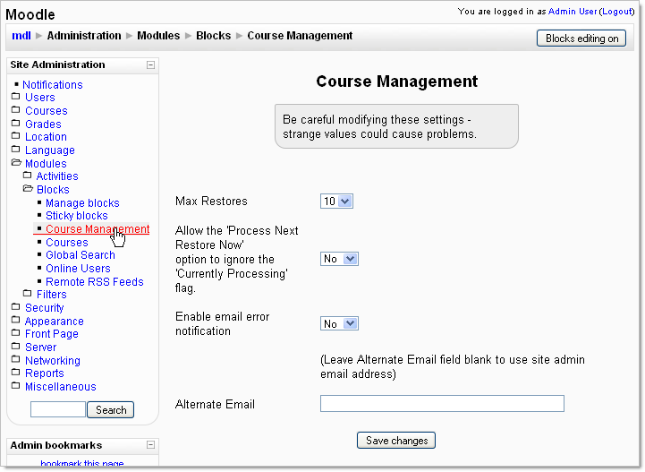Open the Online Users block settings

78,269
